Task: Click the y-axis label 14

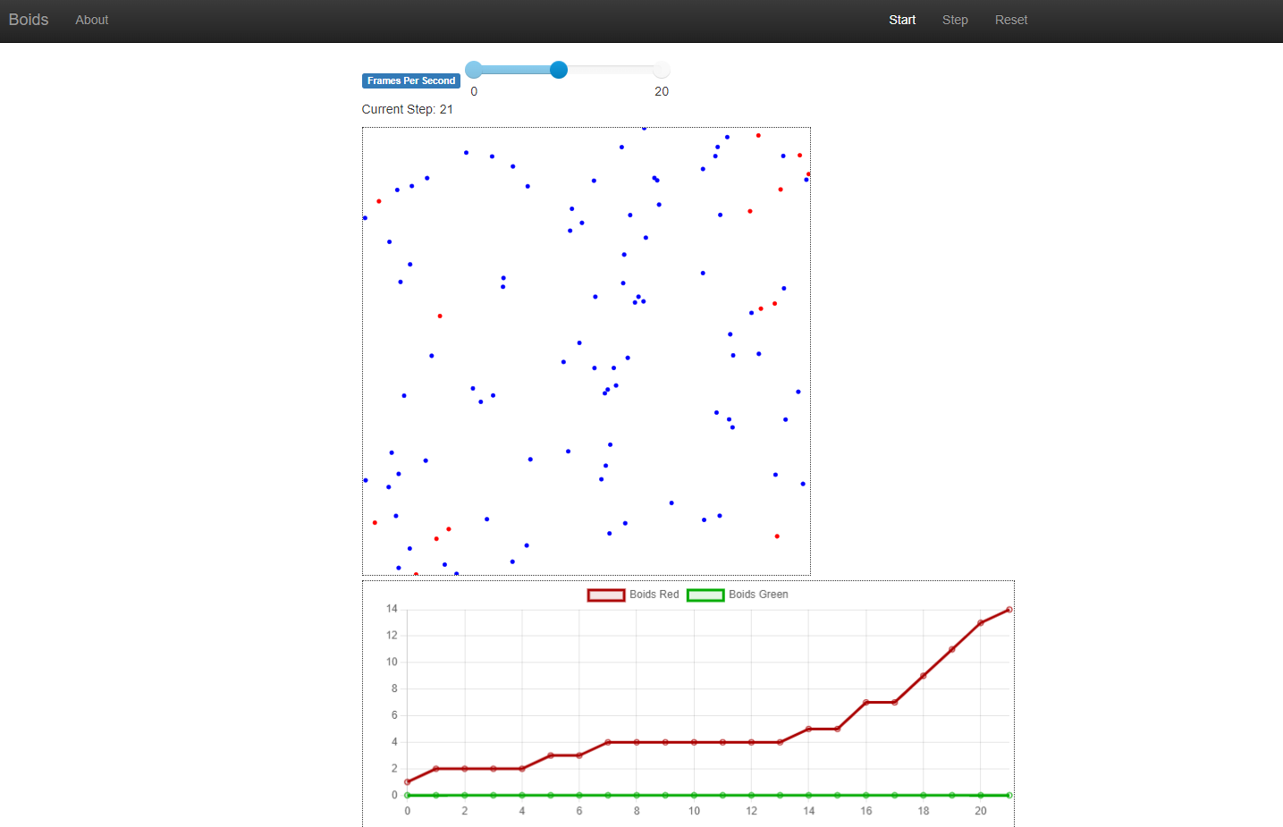Action: [x=392, y=609]
